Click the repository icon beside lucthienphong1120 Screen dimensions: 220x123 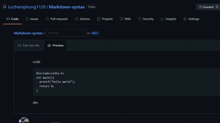4,7
